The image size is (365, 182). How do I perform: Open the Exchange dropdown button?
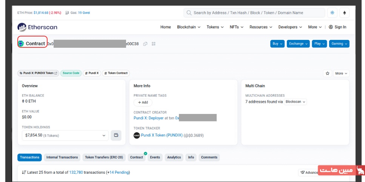[x=298, y=44]
